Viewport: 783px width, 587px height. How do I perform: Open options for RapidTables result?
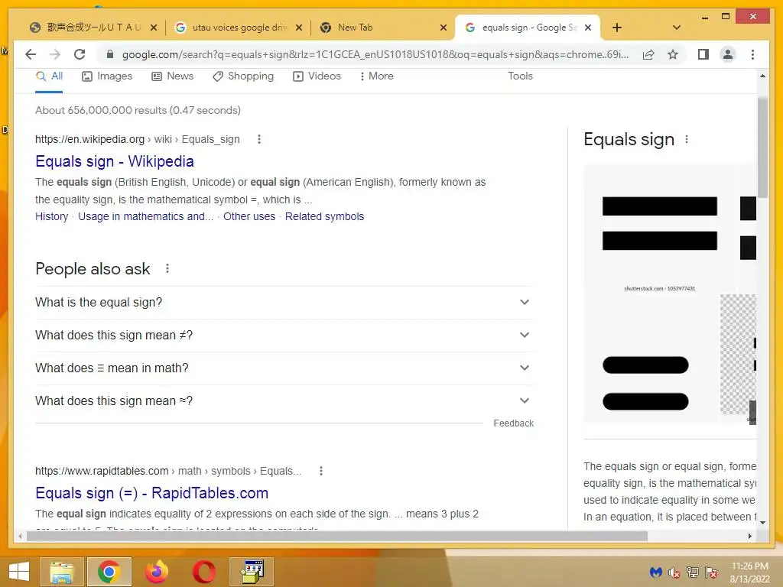(321, 471)
